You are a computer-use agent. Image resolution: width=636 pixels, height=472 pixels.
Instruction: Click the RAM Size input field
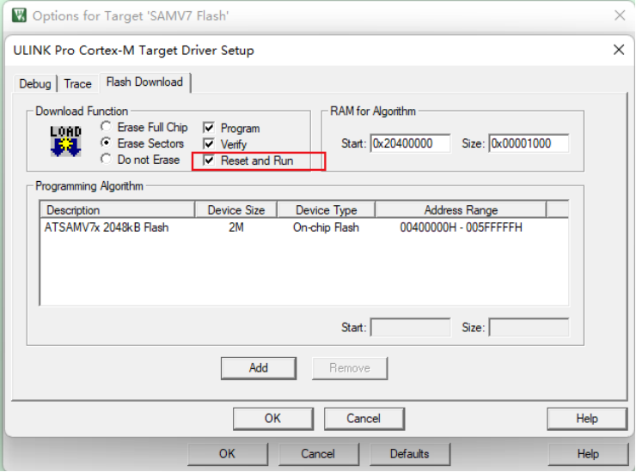pos(529,143)
